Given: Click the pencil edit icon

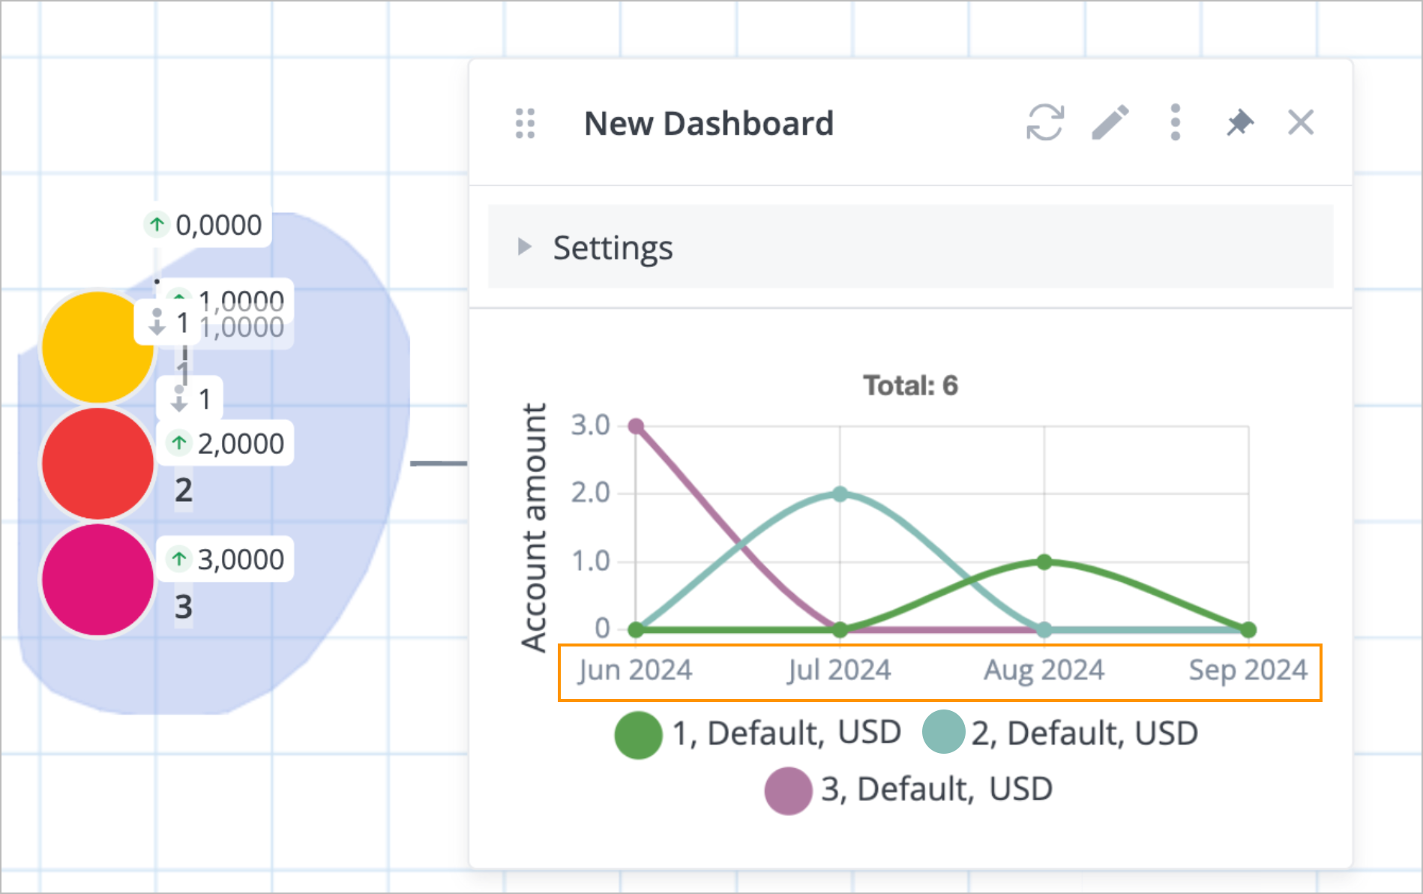Looking at the screenshot, I should (x=1110, y=122).
